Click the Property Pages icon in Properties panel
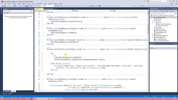 click(x=156, y=48)
